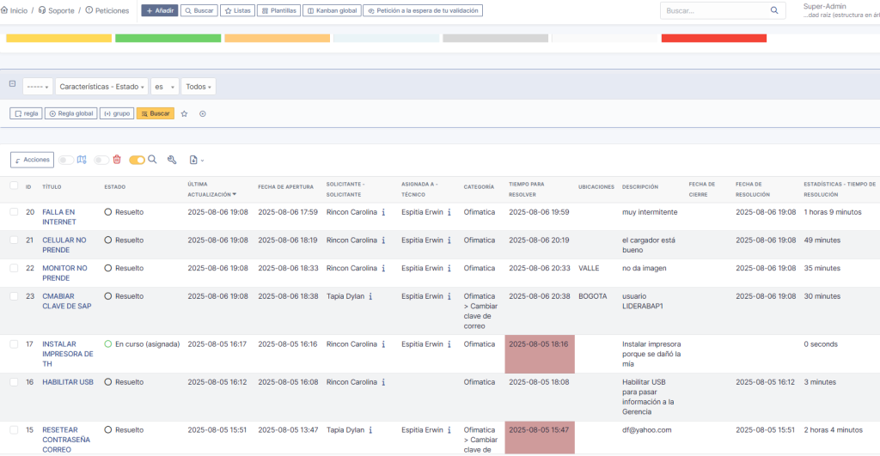Click Soporte in the breadcrumb
The width and height of the screenshot is (880, 456).
pyautogui.click(x=61, y=10)
